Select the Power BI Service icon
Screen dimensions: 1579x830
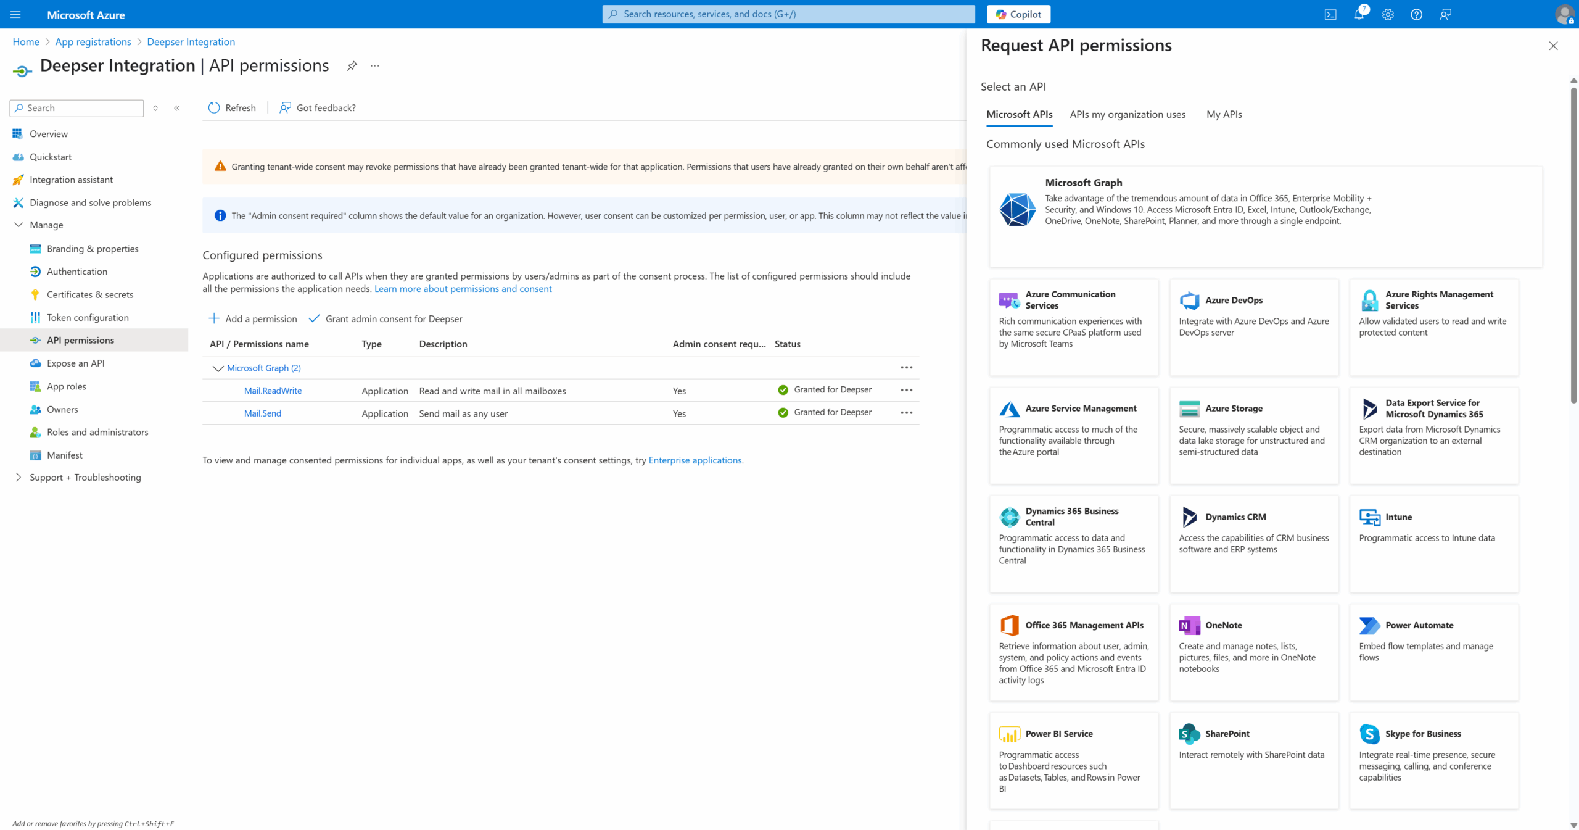[x=1009, y=734]
